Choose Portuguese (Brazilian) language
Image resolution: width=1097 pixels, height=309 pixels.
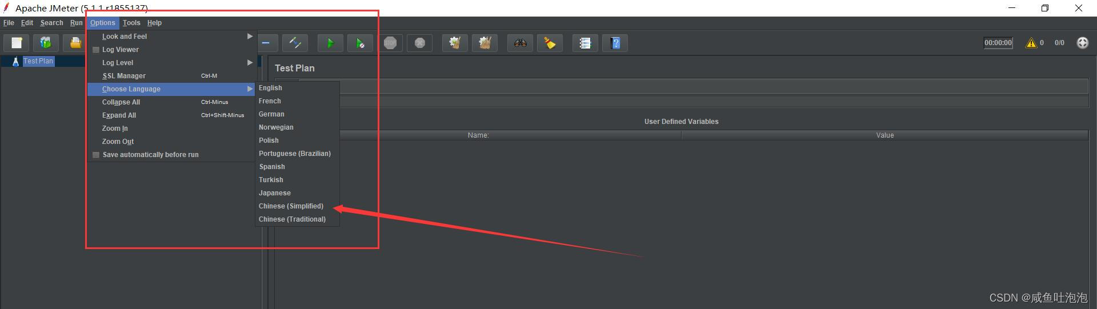[x=297, y=154]
